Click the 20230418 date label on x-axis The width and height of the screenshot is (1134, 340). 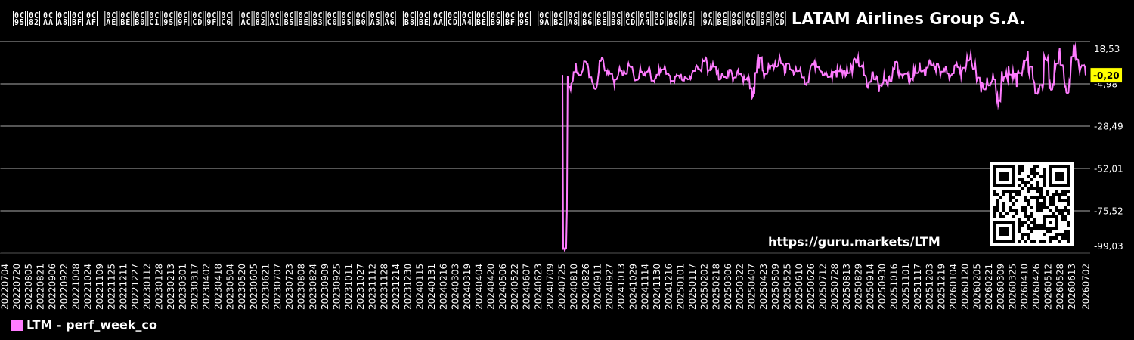218,286
